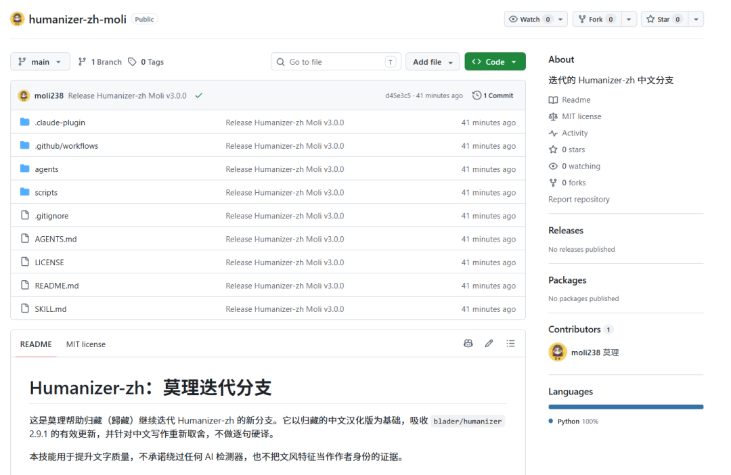Click the d45e3c5 commit hash
This screenshot has height=475, width=731.
pyautogui.click(x=398, y=95)
